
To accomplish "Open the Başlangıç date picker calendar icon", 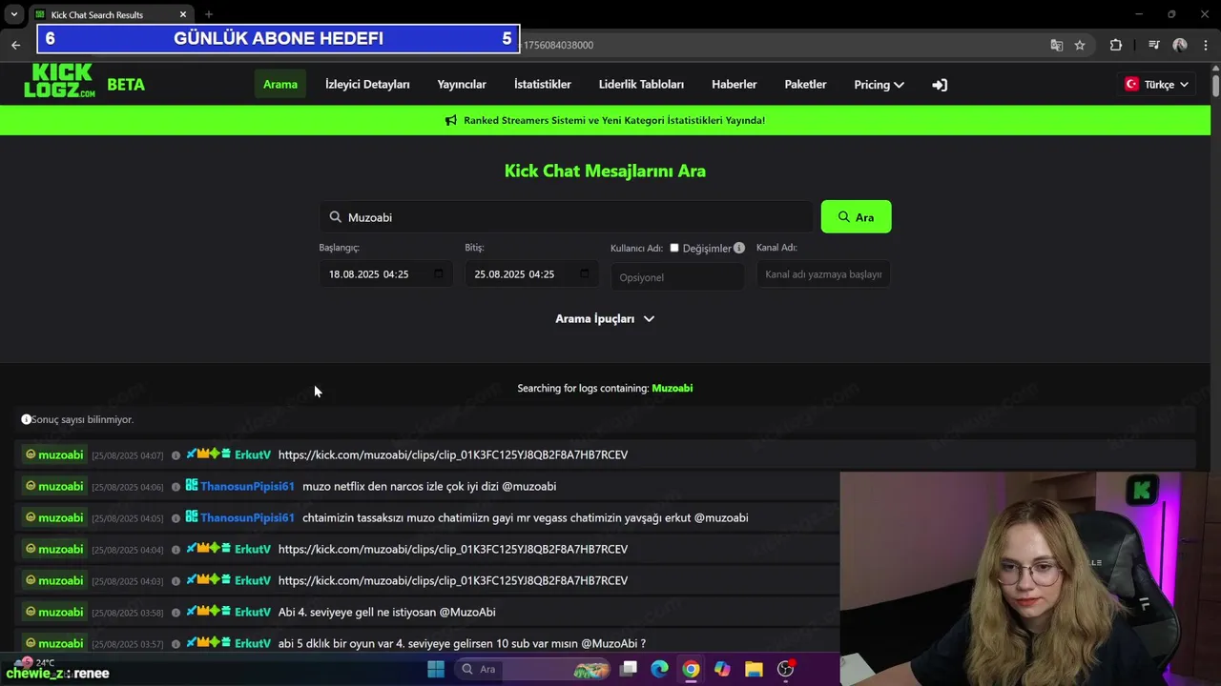I will coord(439,274).
